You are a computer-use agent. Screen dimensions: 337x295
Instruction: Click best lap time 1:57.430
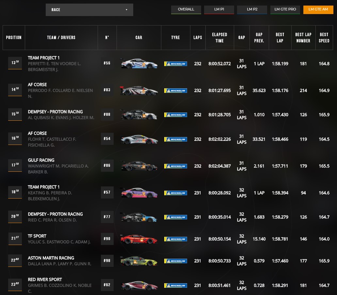[x=280, y=115]
